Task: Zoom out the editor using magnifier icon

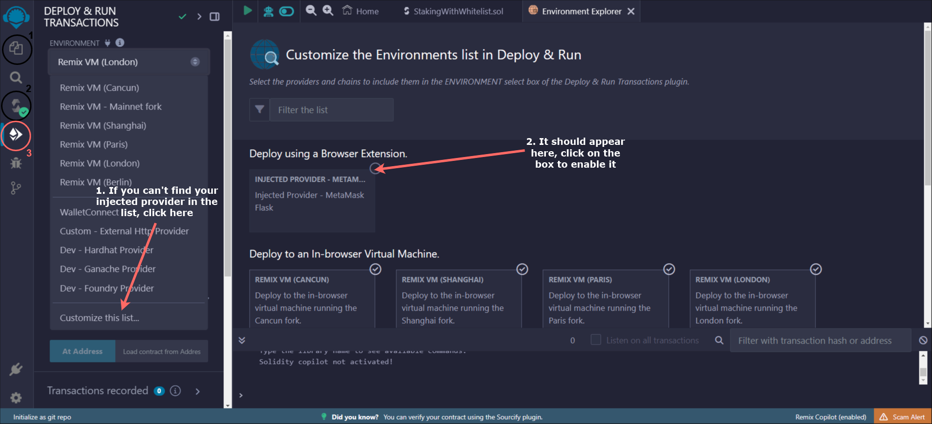Action: 311,11
